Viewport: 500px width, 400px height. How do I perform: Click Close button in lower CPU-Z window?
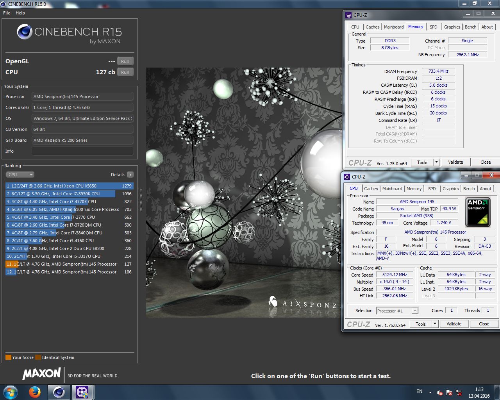pyautogui.click(x=484, y=324)
